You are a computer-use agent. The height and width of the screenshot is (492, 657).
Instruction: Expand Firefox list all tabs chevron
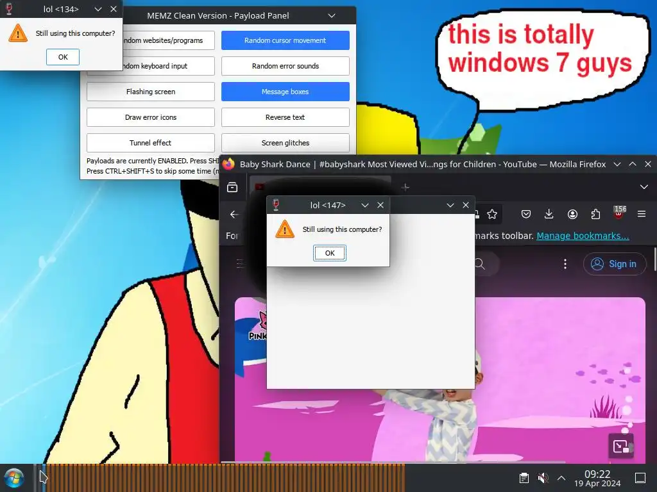644,187
